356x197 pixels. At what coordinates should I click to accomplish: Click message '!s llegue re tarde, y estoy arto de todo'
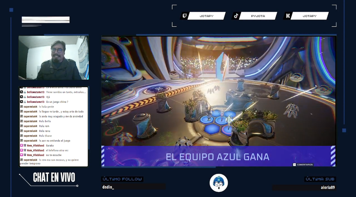[x=61, y=112]
